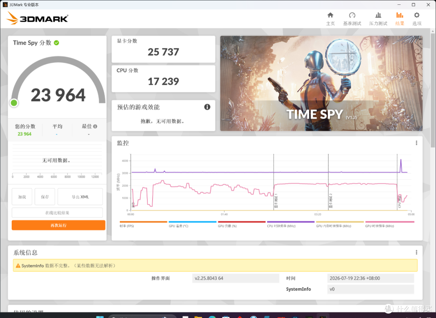The height and width of the screenshot is (318, 436).
Task: Open the three-dot menu of the 监控 panel
Action: click(416, 143)
